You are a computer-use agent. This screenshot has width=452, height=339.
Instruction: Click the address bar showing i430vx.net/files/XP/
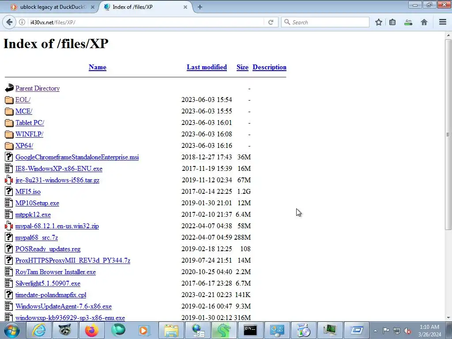pyautogui.click(x=146, y=22)
